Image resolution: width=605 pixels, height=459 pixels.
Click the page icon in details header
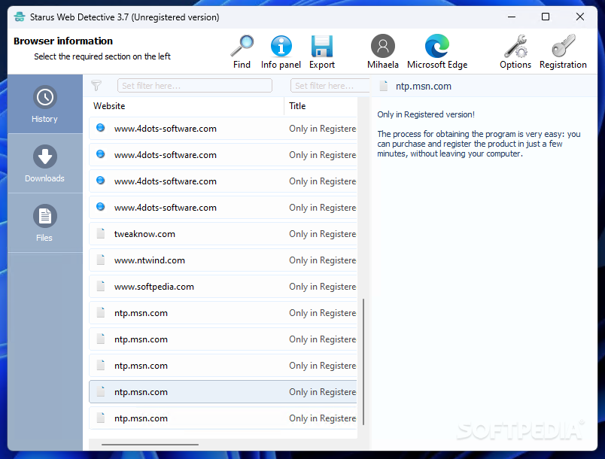pos(384,86)
